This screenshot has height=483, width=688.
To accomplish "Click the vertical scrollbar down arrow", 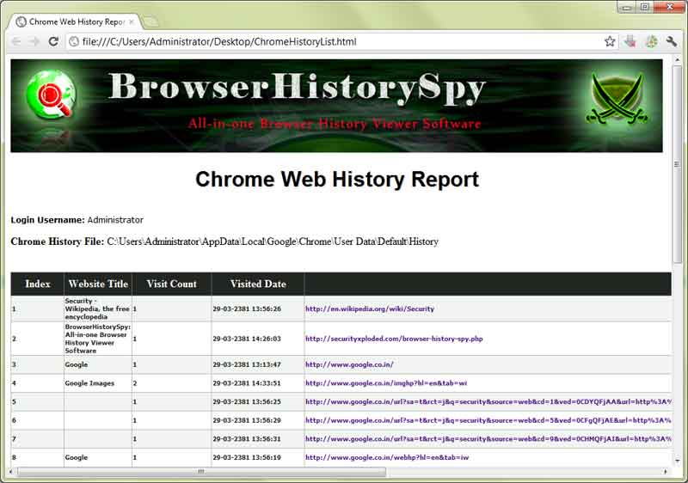I will point(677,460).
